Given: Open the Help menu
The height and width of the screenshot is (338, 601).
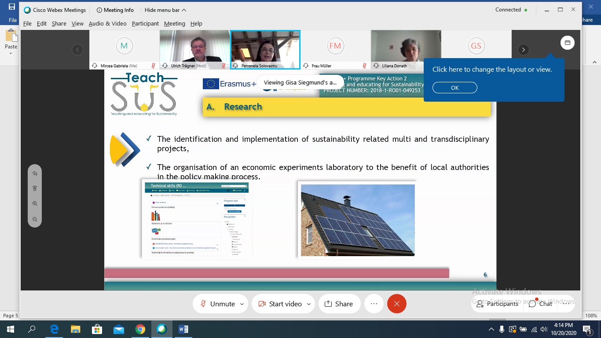Looking at the screenshot, I should [x=196, y=24].
